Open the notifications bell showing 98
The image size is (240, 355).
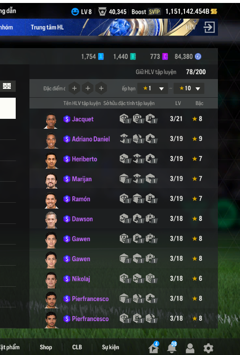pos(172,347)
